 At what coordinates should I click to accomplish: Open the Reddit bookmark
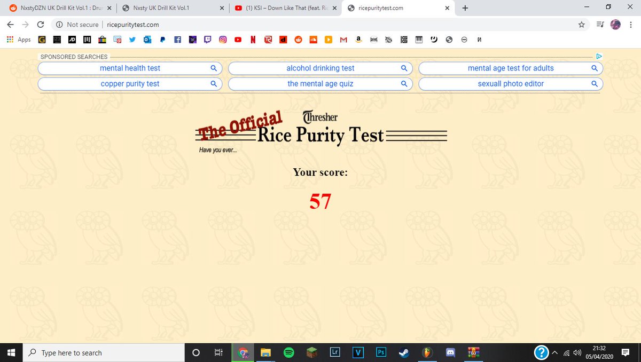pyautogui.click(x=298, y=40)
